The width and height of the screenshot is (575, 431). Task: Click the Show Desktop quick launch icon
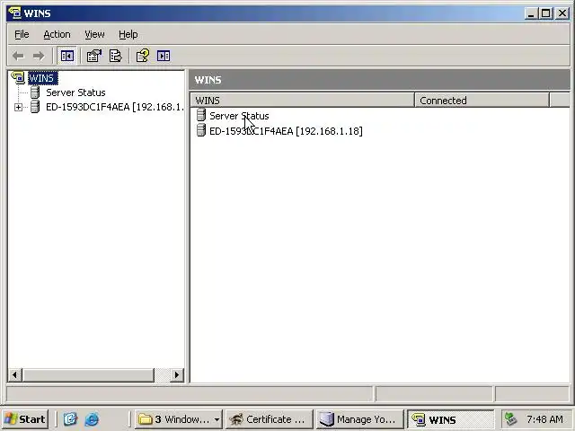(70, 419)
